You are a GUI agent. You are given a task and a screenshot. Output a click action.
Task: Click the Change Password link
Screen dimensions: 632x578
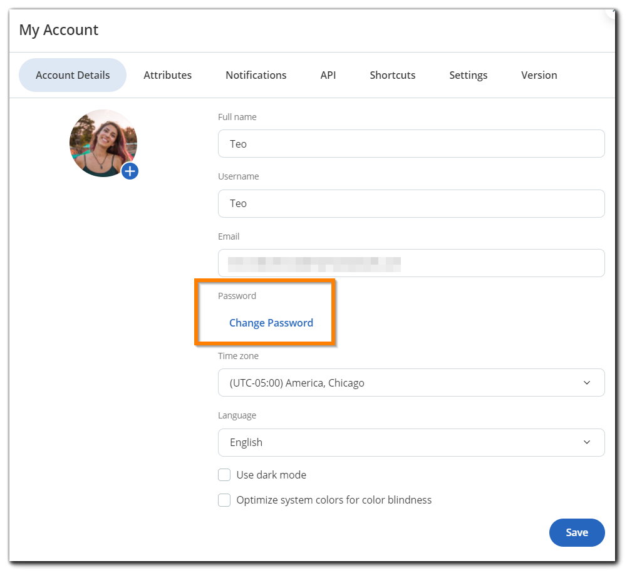coord(271,323)
